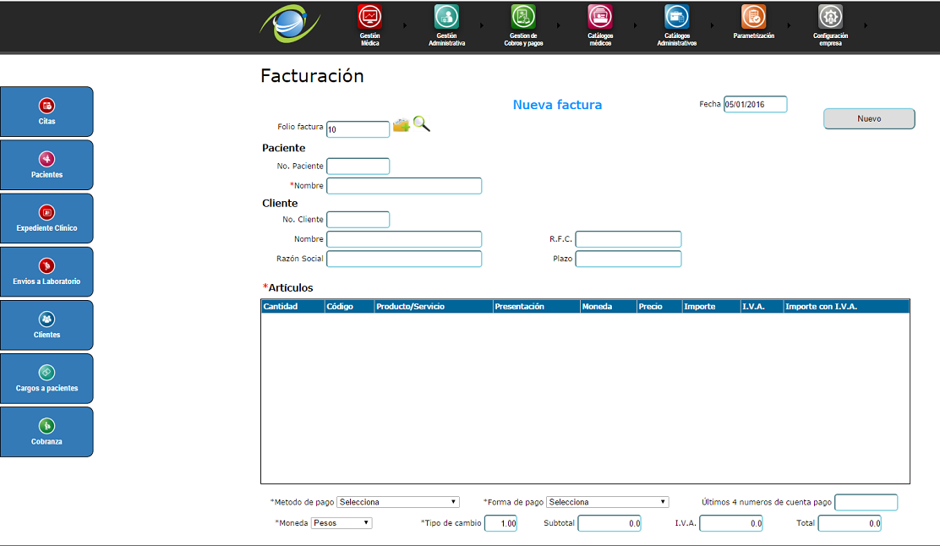The image size is (940, 546).
Task: Click the Fecha date field
Action: point(755,104)
